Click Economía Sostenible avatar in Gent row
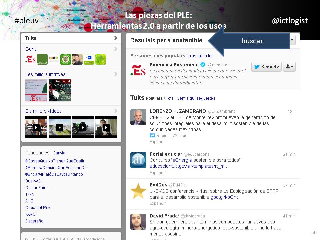 click(x=31, y=59)
